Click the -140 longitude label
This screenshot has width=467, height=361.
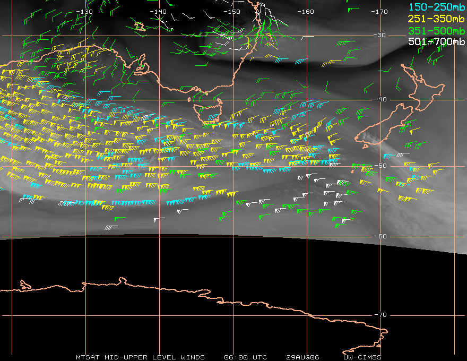point(158,11)
